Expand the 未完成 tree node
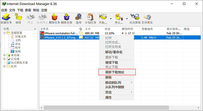This screenshot has width=203, height=111. click(4, 55)
